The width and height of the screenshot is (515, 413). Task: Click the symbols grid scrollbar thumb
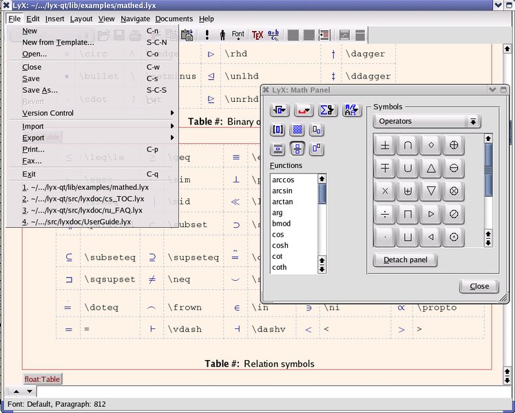tap(488, 169)
